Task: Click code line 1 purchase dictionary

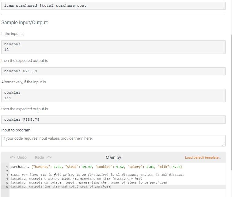Action: pos(96,167)
